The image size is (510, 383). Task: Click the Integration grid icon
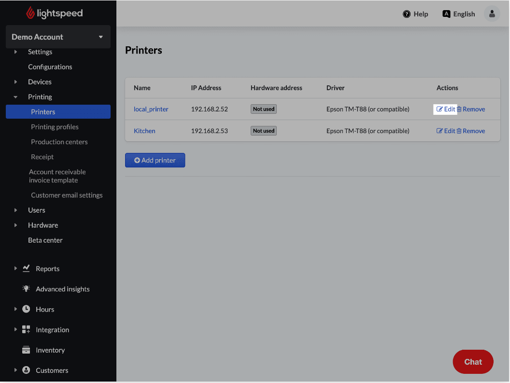click(x=26, y=329)
